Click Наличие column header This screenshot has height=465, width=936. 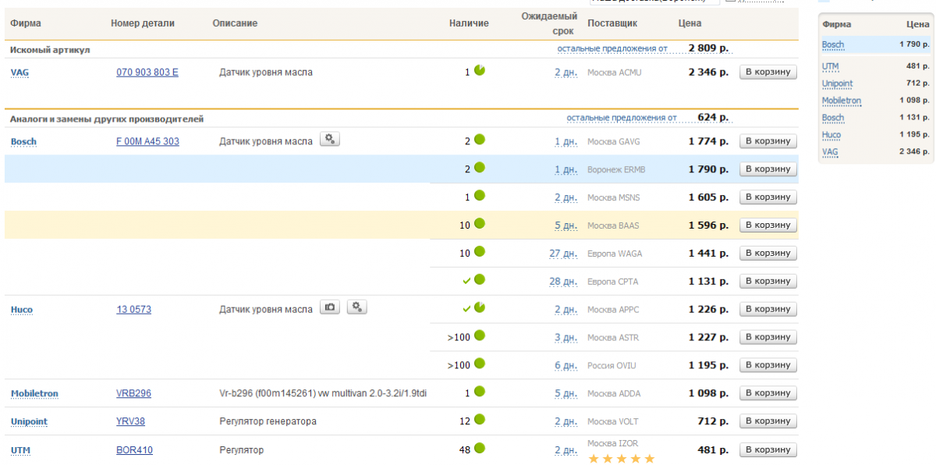click(469, 23)
